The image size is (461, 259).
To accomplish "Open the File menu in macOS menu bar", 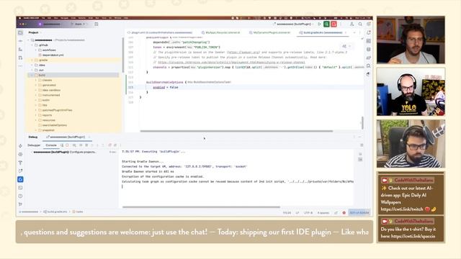I will pyautogui.click(x=43, y=18).
